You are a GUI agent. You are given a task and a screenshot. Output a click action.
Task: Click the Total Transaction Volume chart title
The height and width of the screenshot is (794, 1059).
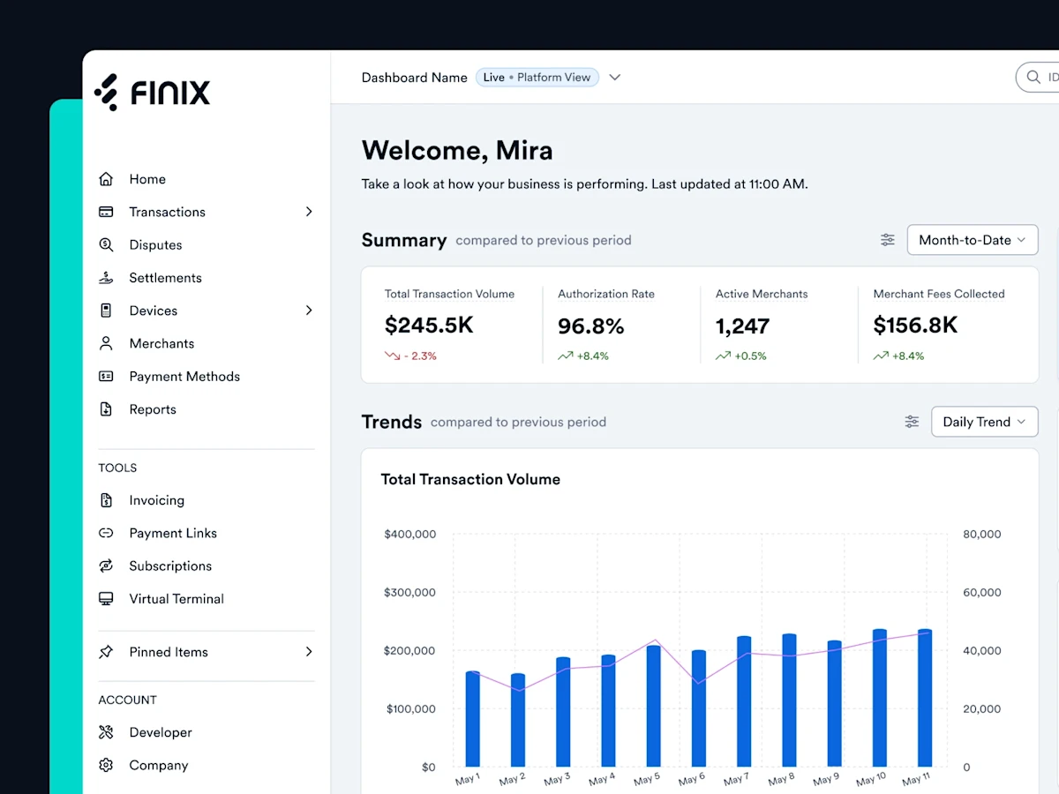[470, 479]
